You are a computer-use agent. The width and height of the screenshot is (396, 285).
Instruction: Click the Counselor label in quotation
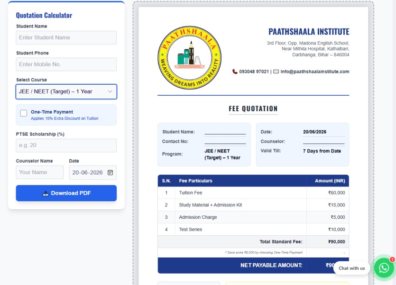[x=273, y=142]
